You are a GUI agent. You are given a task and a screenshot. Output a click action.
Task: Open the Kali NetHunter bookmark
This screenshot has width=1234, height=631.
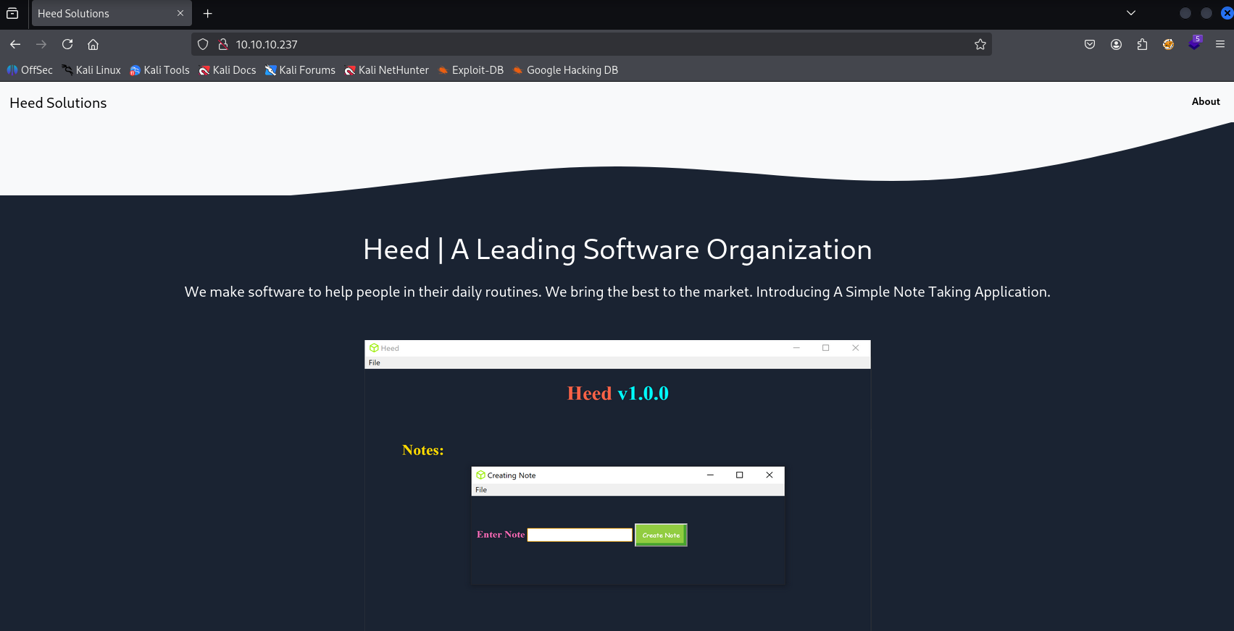[x=387, y=70]
